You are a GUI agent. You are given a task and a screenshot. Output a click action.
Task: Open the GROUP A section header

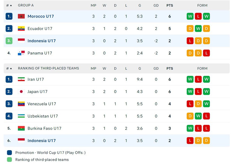[x=26, y=5]
